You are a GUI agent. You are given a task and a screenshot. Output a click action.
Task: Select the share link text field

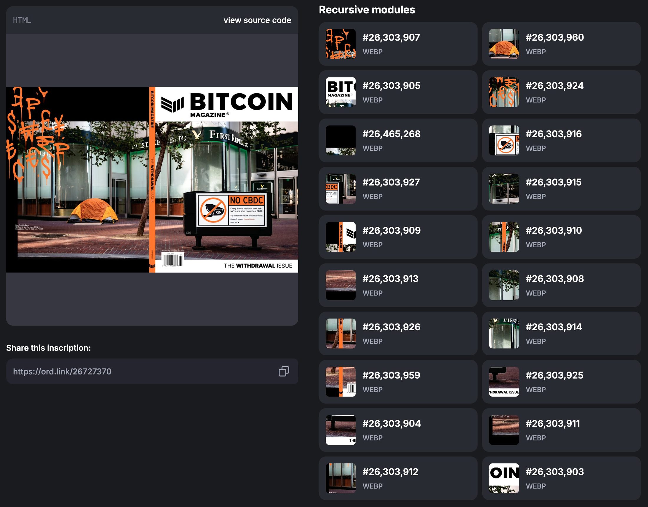pos(152,371)
